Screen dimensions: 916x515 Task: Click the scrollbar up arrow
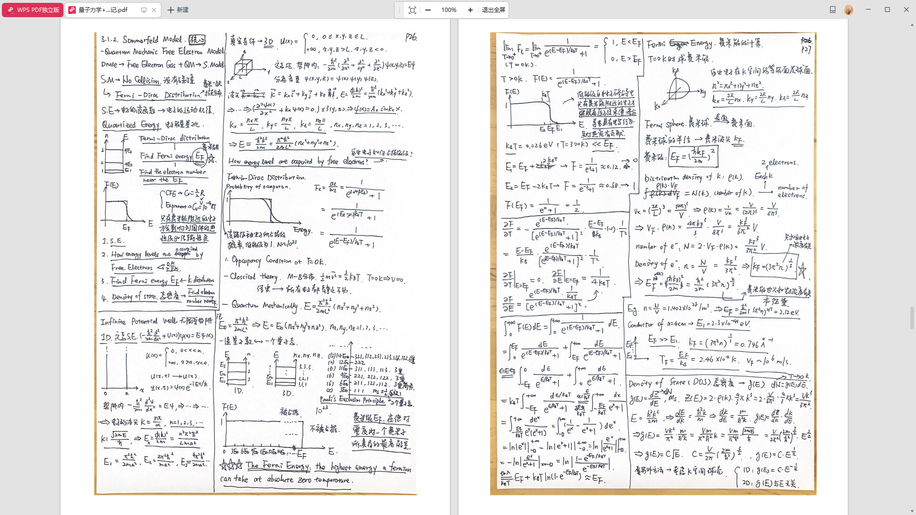(x=912, y=24)
